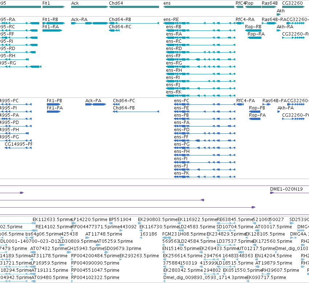Select the AT11748.5prime EST label
Screen dimensions: 309x283
(x=103, y=234)
